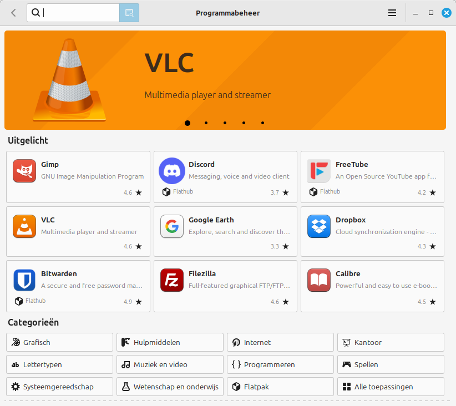Open the hamburger menu

(392, 13)
